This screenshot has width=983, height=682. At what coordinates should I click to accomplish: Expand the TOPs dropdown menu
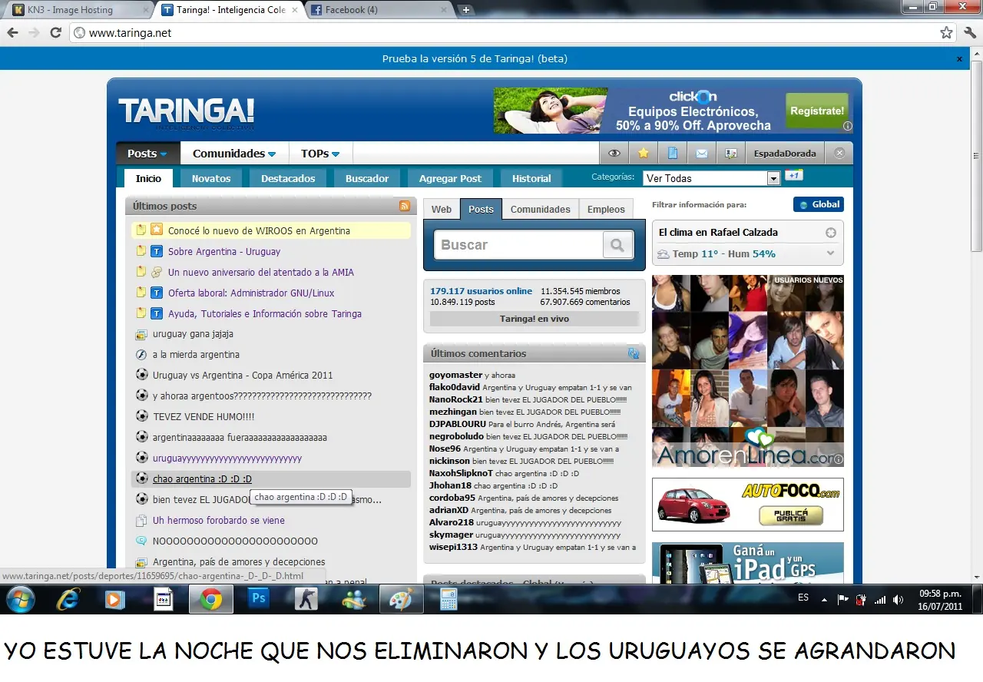[320, 154]
